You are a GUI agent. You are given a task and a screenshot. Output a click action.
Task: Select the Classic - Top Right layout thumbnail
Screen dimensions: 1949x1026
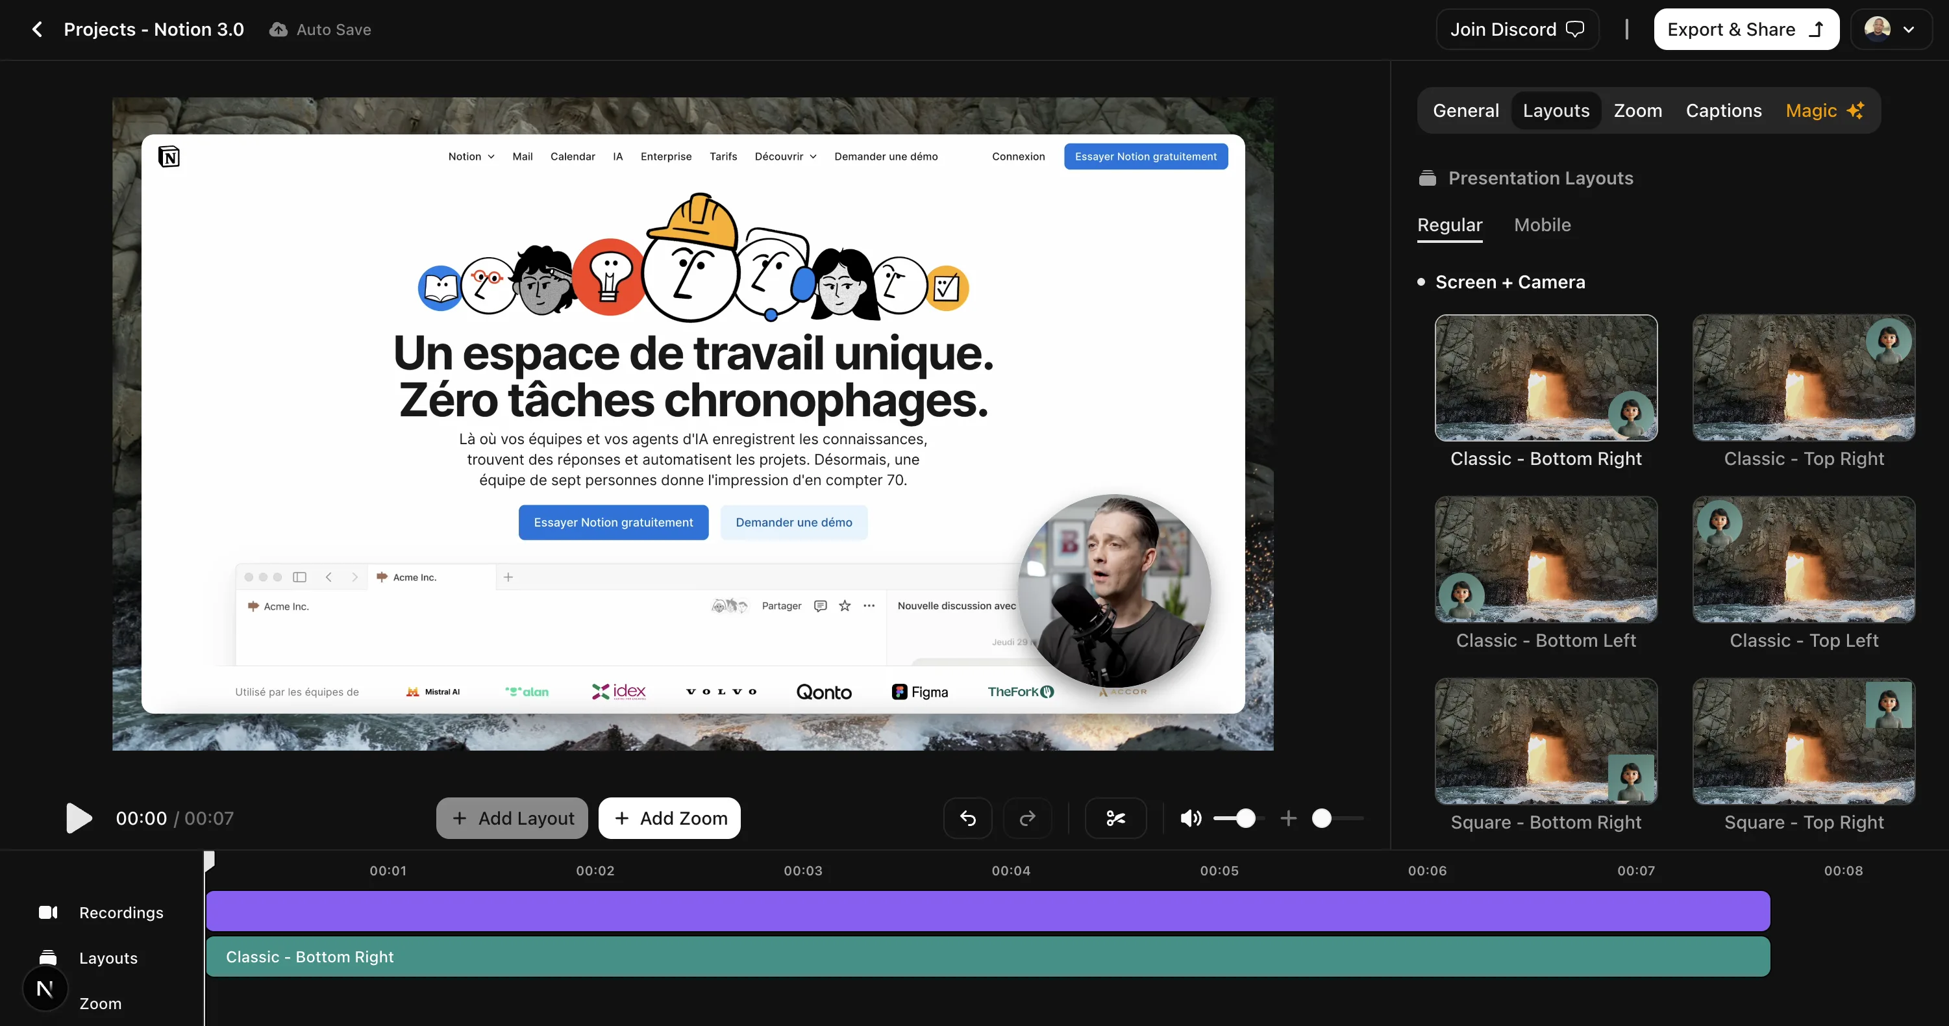coord(1803,377)
